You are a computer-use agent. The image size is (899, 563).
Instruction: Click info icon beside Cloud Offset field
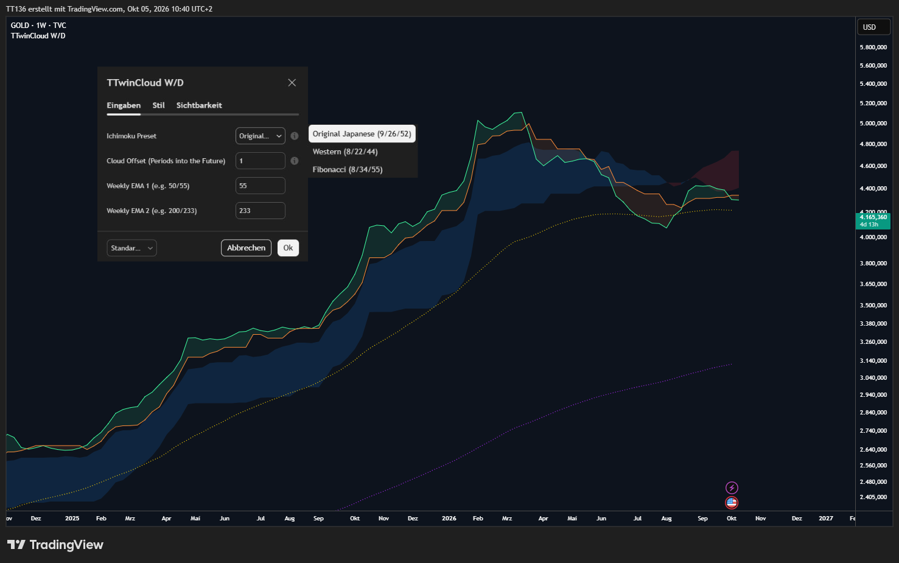(x=295, y=161)
